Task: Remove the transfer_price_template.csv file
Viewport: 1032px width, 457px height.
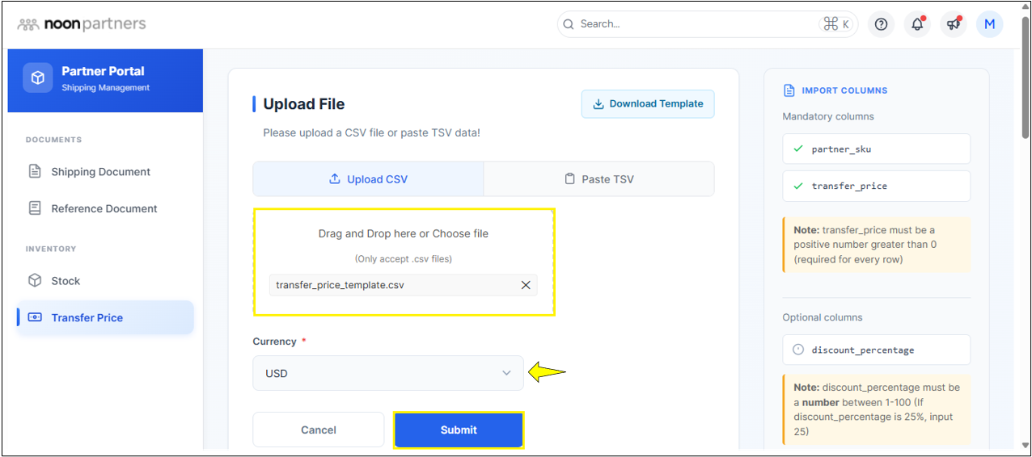Action: tap(526, 285)
